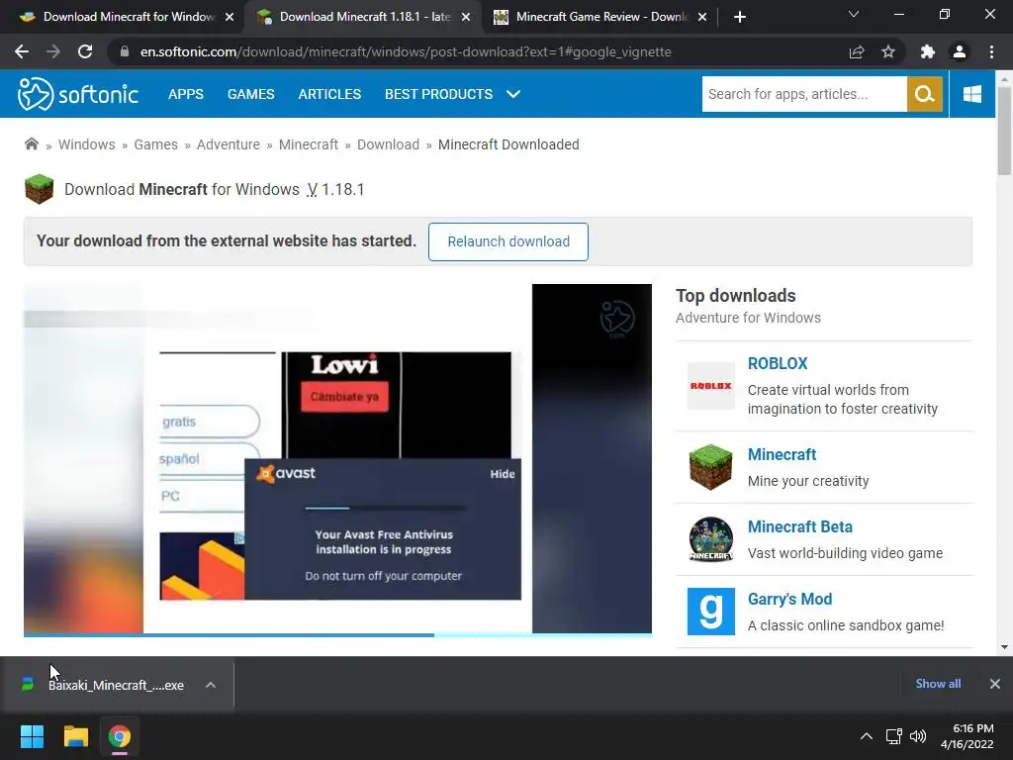Click the address bar URL

[x=406, y=51]
